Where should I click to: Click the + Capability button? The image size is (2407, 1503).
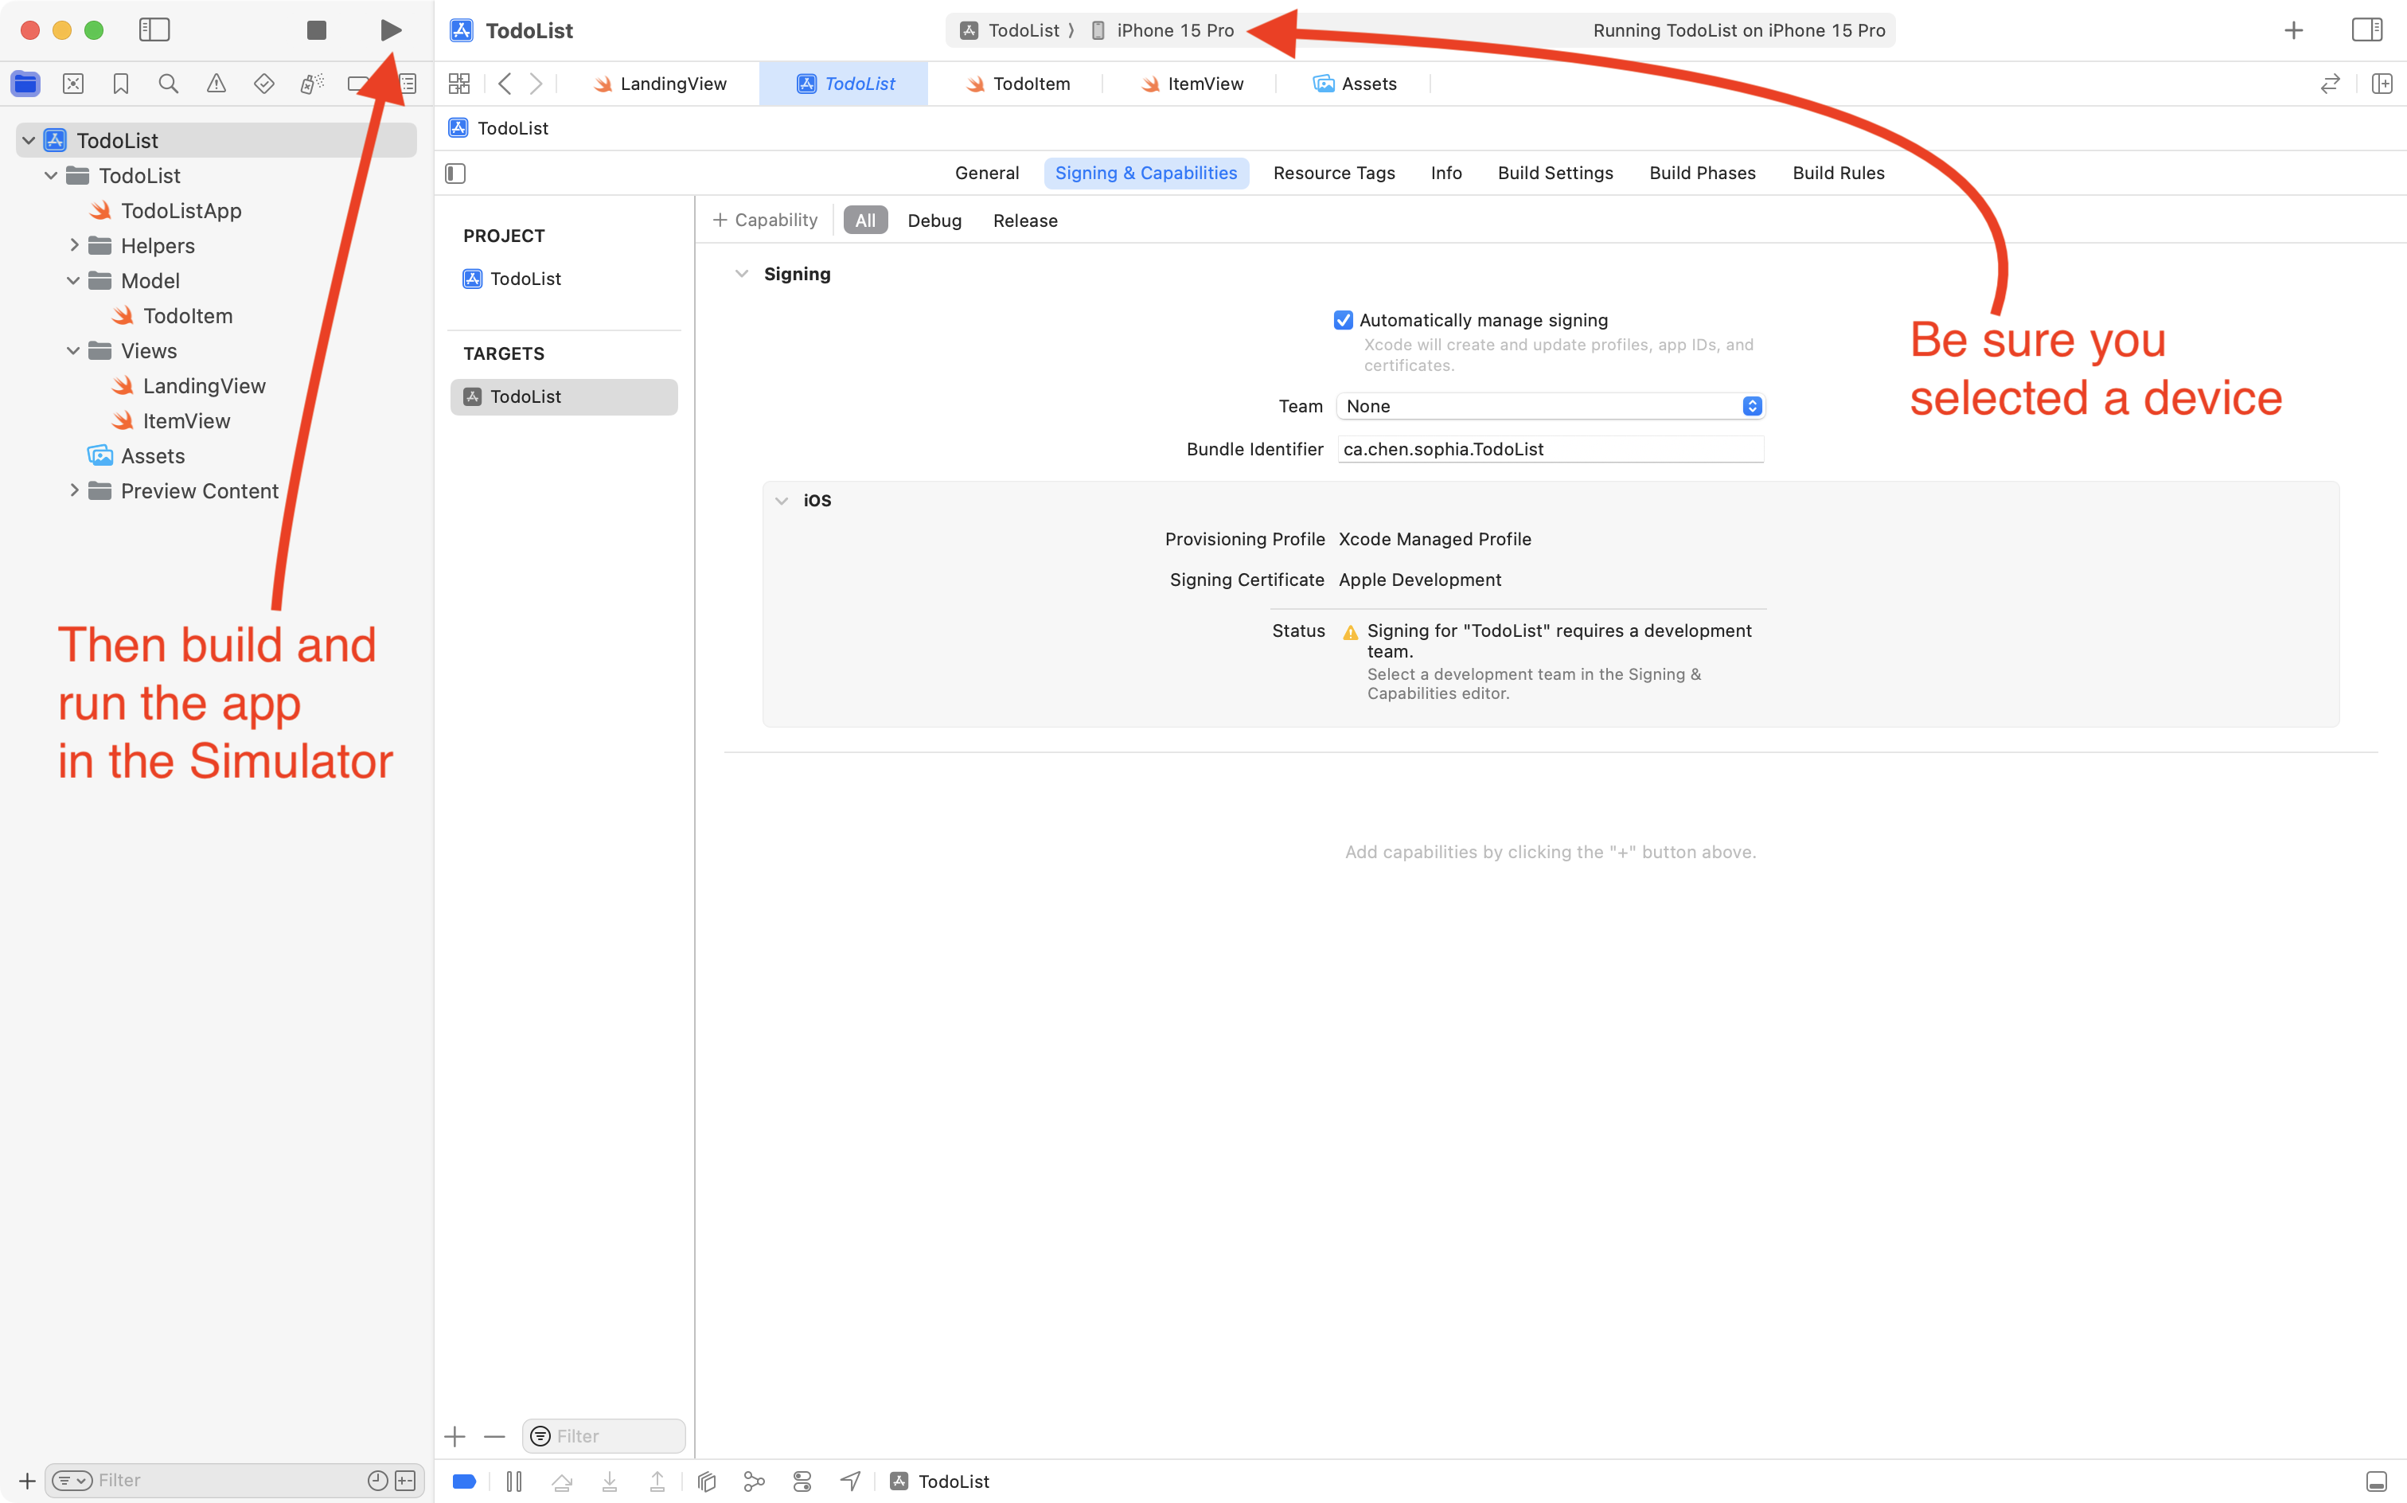coord(764,220)
